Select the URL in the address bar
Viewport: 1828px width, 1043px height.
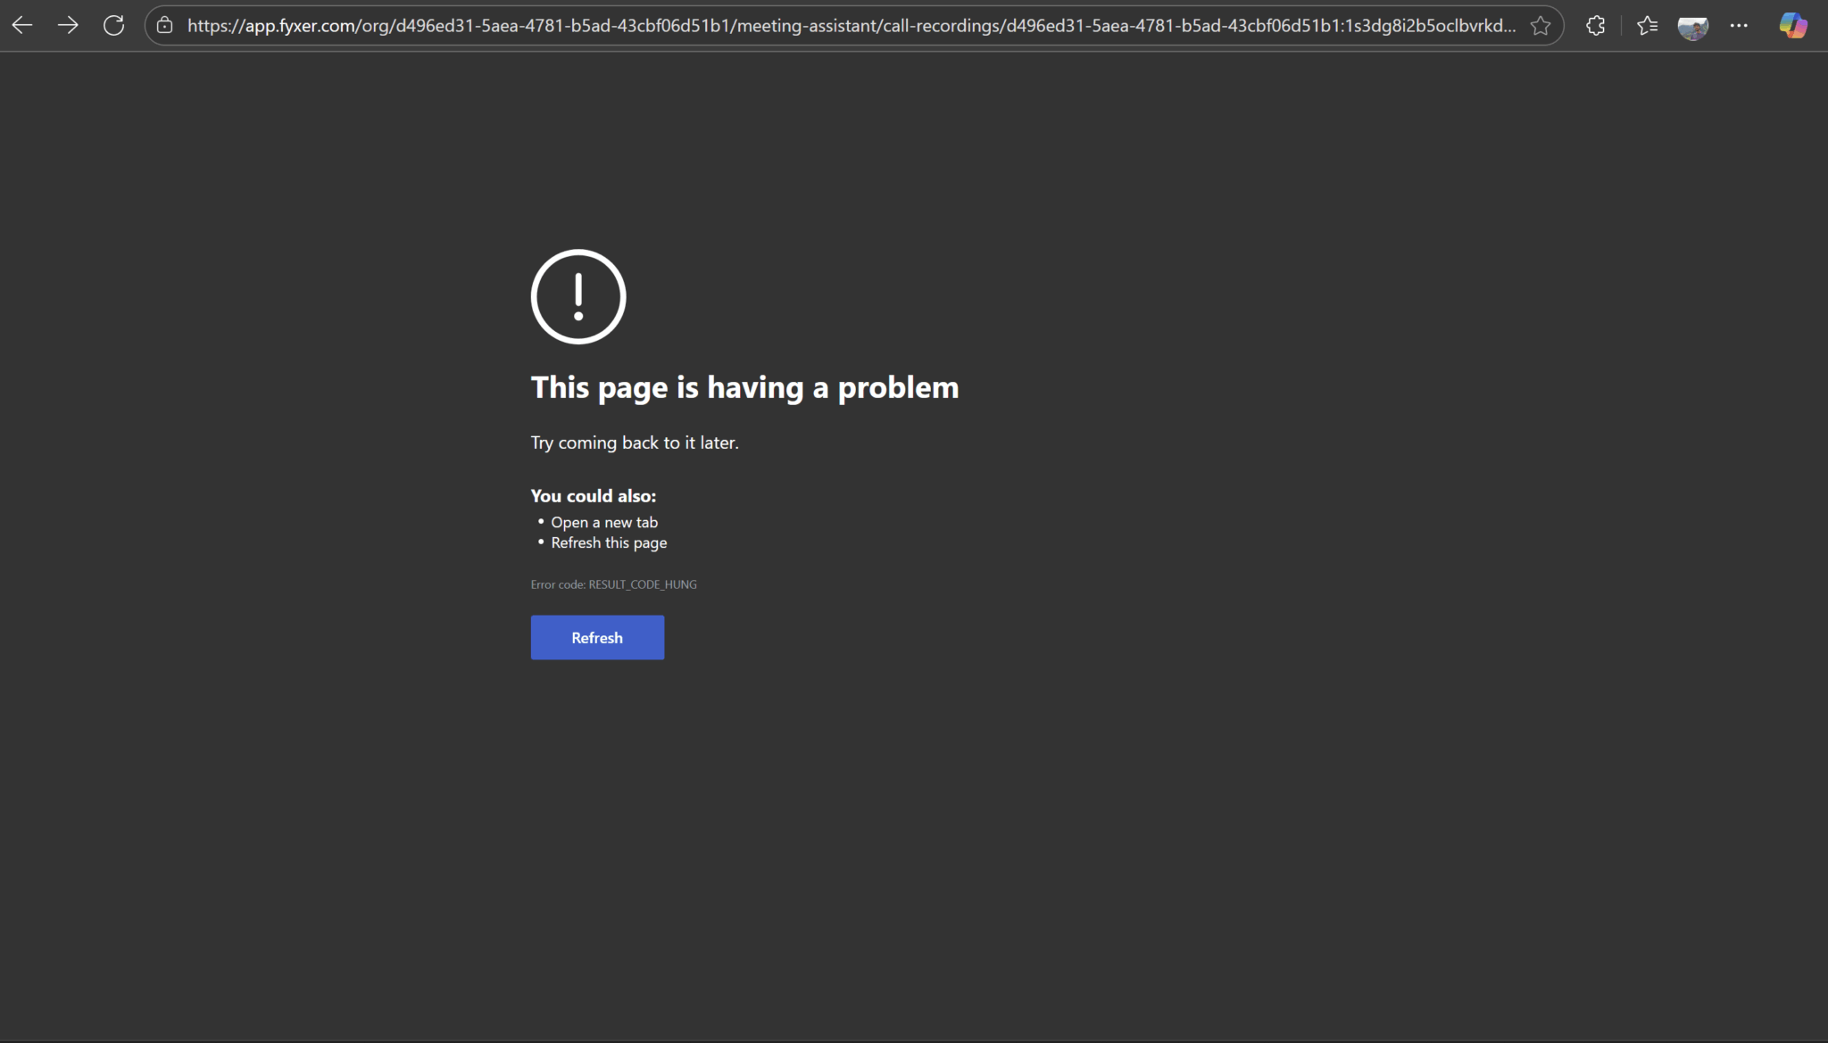[x=848, y=25]
